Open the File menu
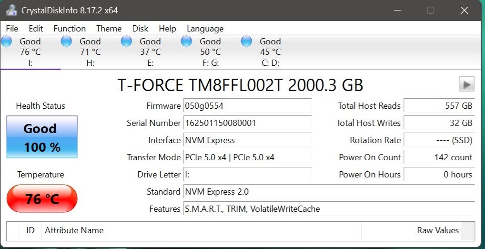The height and width of the screenshot is (249, 485). [x=12, y=29]
